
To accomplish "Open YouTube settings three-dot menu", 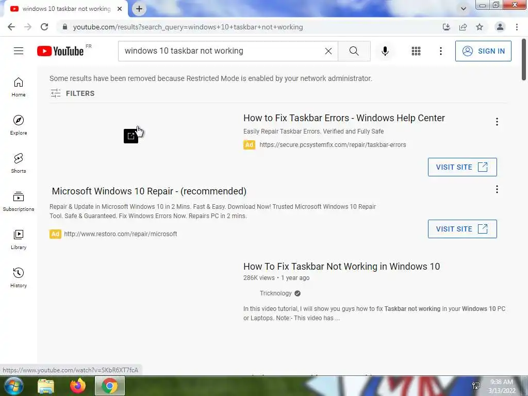I will pos(440,51).
